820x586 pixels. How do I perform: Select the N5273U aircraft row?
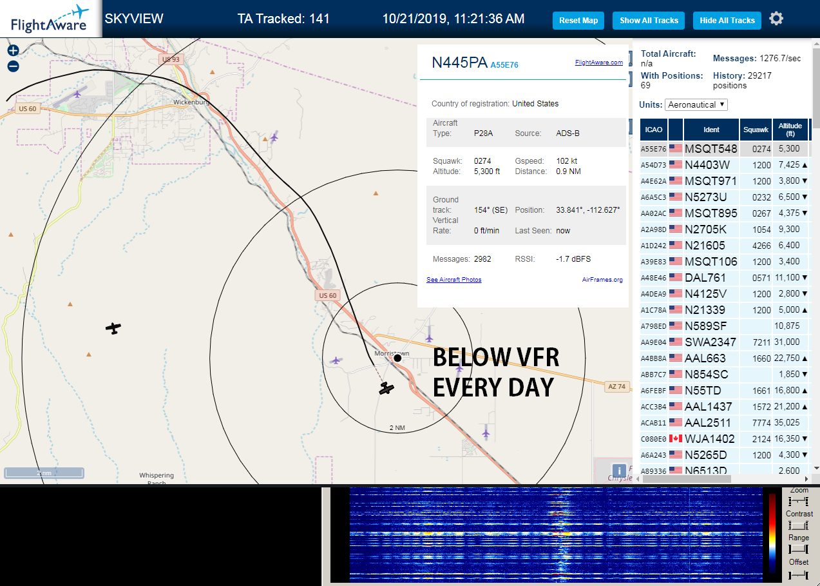point(725,197)
